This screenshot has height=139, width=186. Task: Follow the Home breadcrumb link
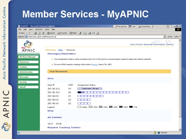[x=60, y=50]
